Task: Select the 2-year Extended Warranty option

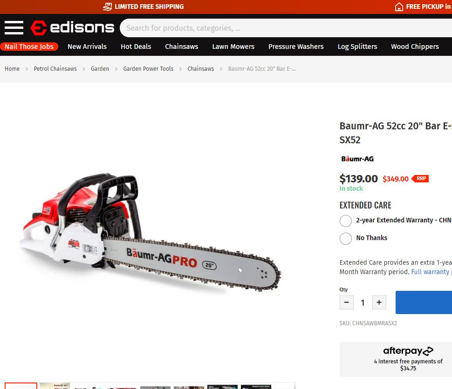Action: (346, 221)
